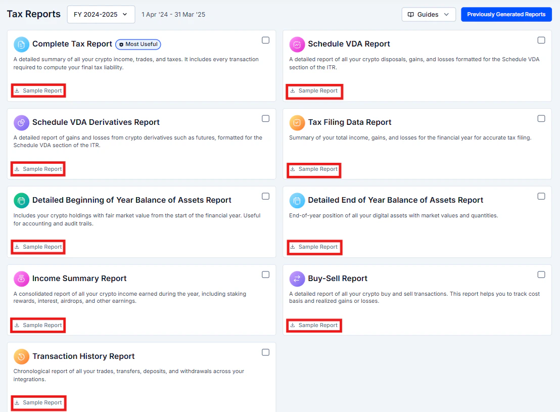Click the Transaction History Report heading
This screenshot has height=412, width=560.
click(x=83, y=356)
